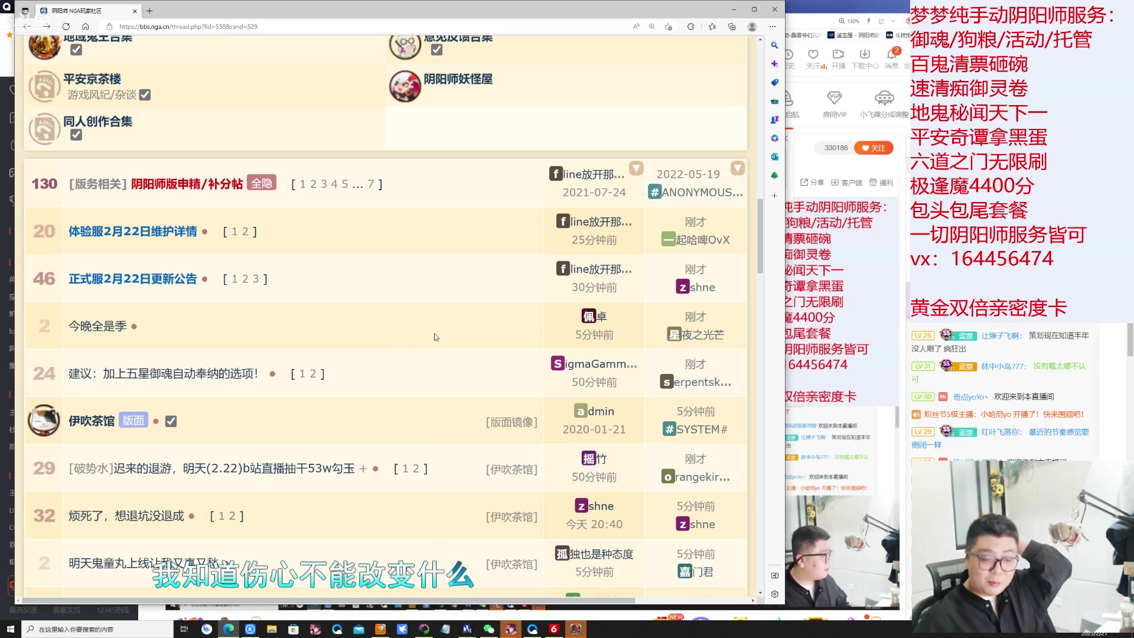This screenshot has width=1134, height=638.
Task: Open the Outlook icon in Edge sidebar
Action: coord(774,157)
